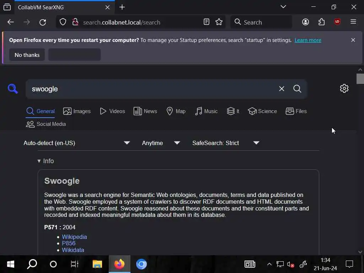Bookmark this page with the star

click(219, 22)
